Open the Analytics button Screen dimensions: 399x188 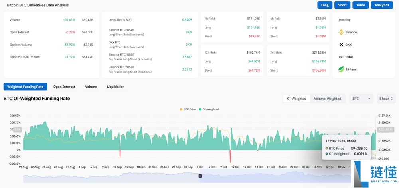(381, 5)
